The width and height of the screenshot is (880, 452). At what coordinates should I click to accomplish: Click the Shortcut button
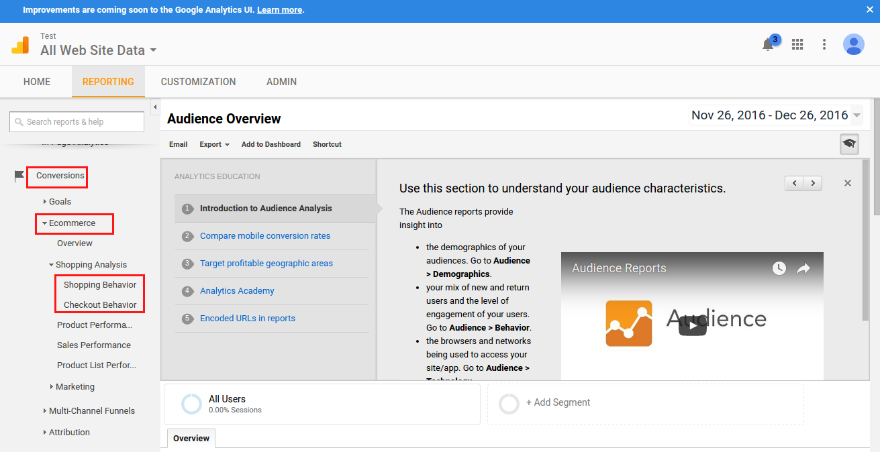coord(327,144)
